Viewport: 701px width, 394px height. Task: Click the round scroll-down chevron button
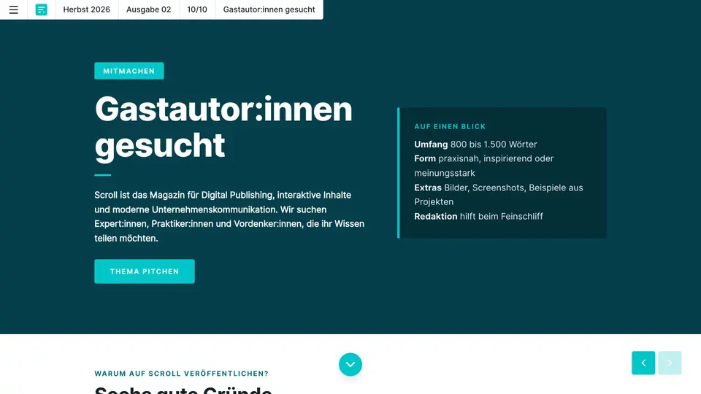tap(350, 365)
